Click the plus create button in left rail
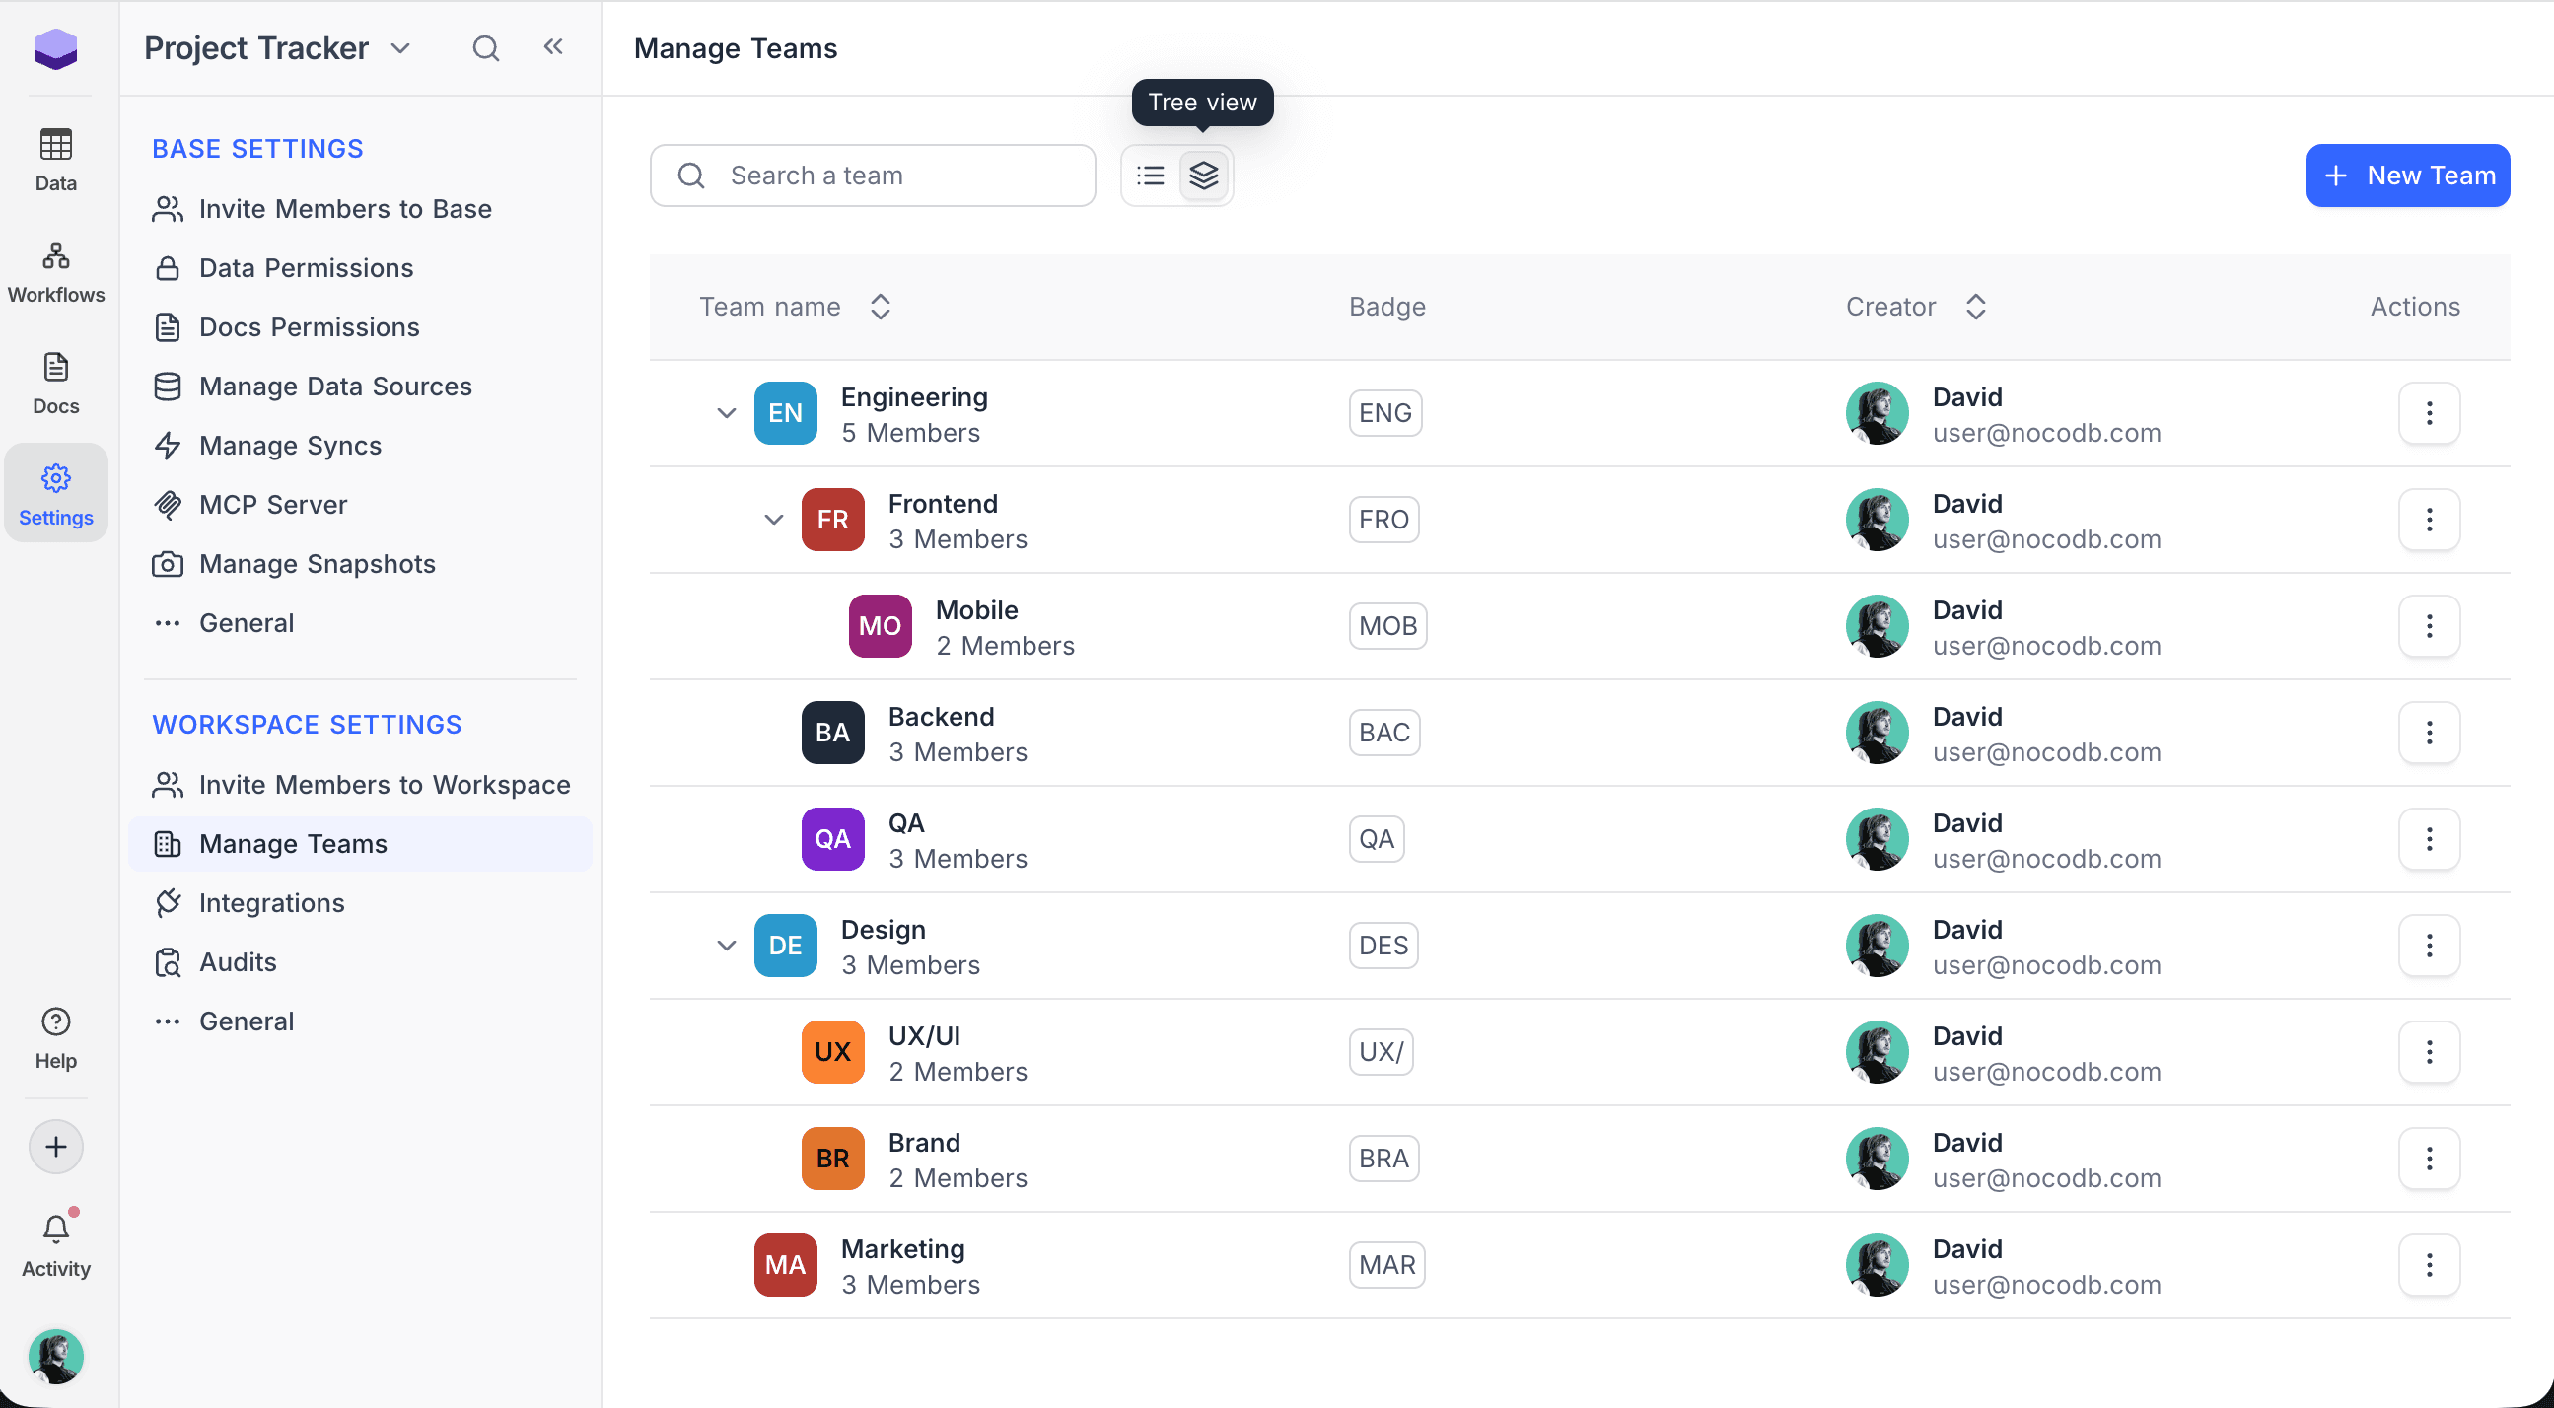Viewport: 2554px width, 1408px height. [x=55, y=1148]
